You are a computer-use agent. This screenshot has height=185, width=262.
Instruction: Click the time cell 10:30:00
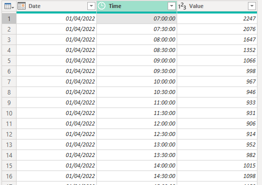[137, 92]
